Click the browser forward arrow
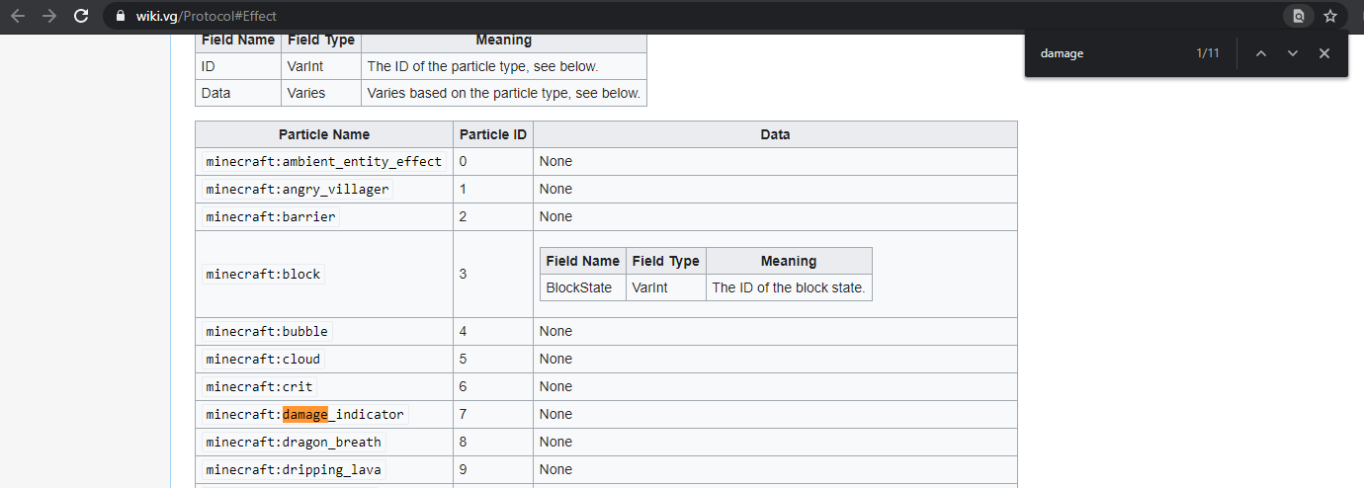This screenshot has height=488, width=1364. [49, 16]
